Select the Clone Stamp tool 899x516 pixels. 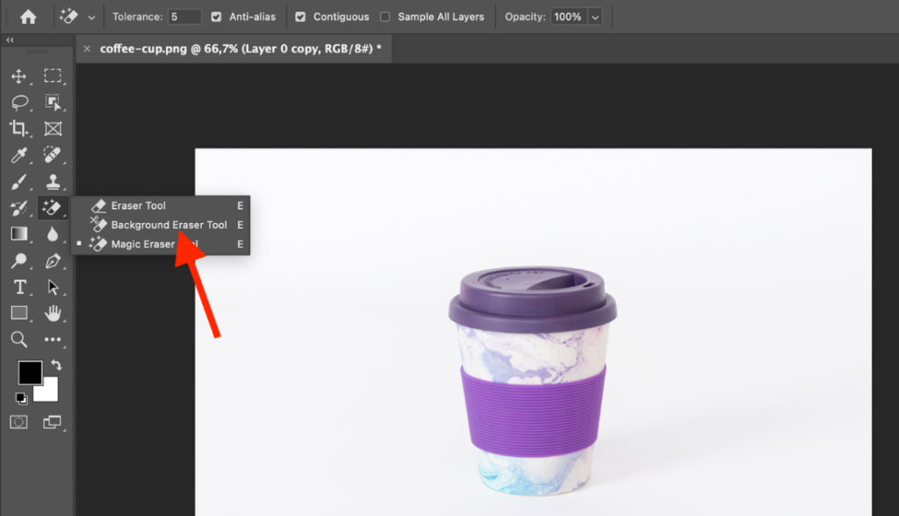click(x=53, y=182)
